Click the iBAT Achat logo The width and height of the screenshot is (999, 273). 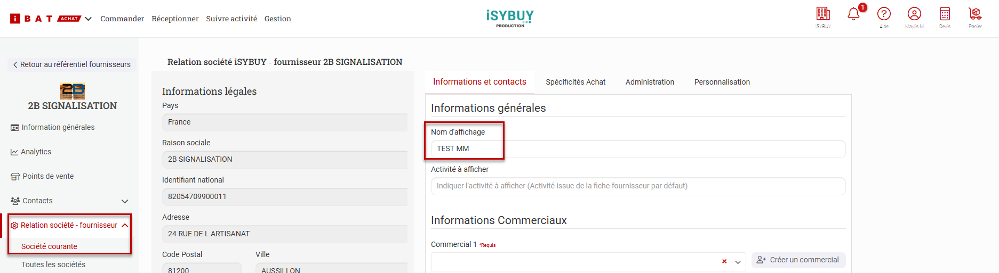tap(45, 19)
